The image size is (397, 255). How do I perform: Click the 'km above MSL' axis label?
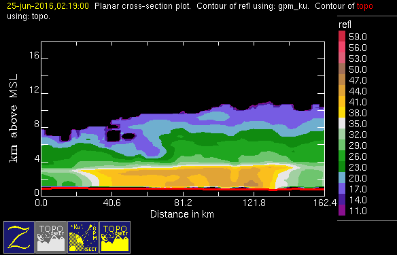pyautogui.click(x=14, y=118)
